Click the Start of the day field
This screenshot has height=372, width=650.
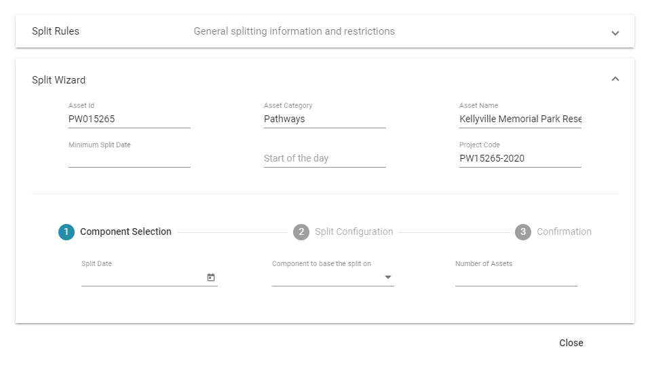point(325,158)
